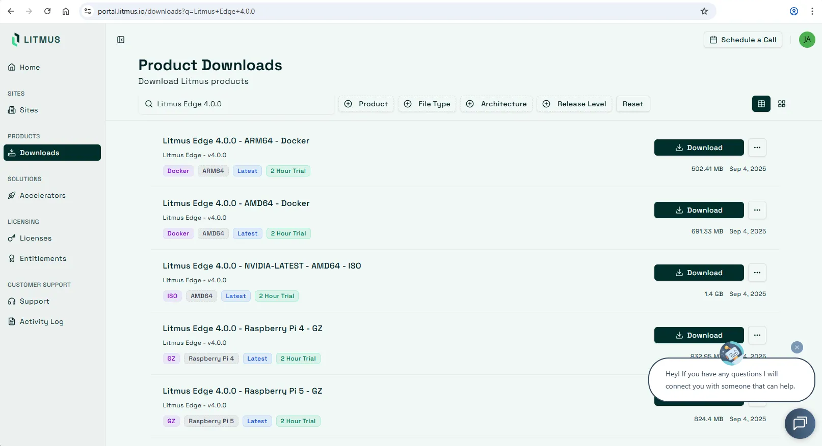822x446 pixels.
Task: Click the Raspberry Pi 4 architecture tag
Action: click(211, 359)
